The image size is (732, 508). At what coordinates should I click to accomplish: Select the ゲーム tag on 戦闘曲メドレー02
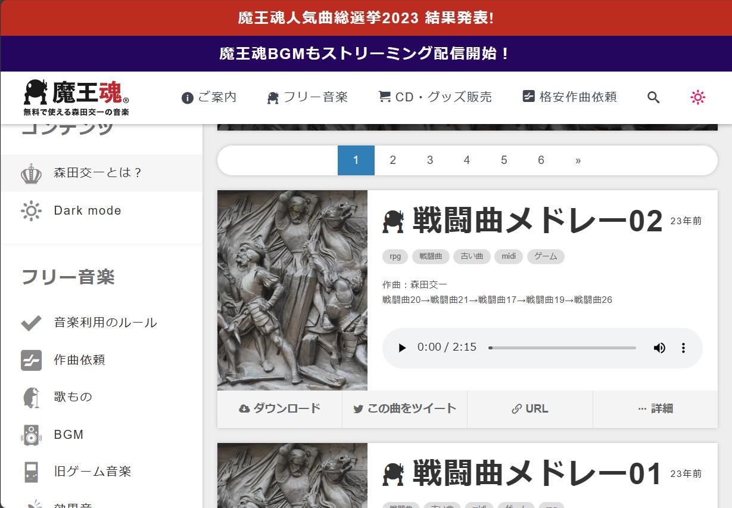[546, 256]
